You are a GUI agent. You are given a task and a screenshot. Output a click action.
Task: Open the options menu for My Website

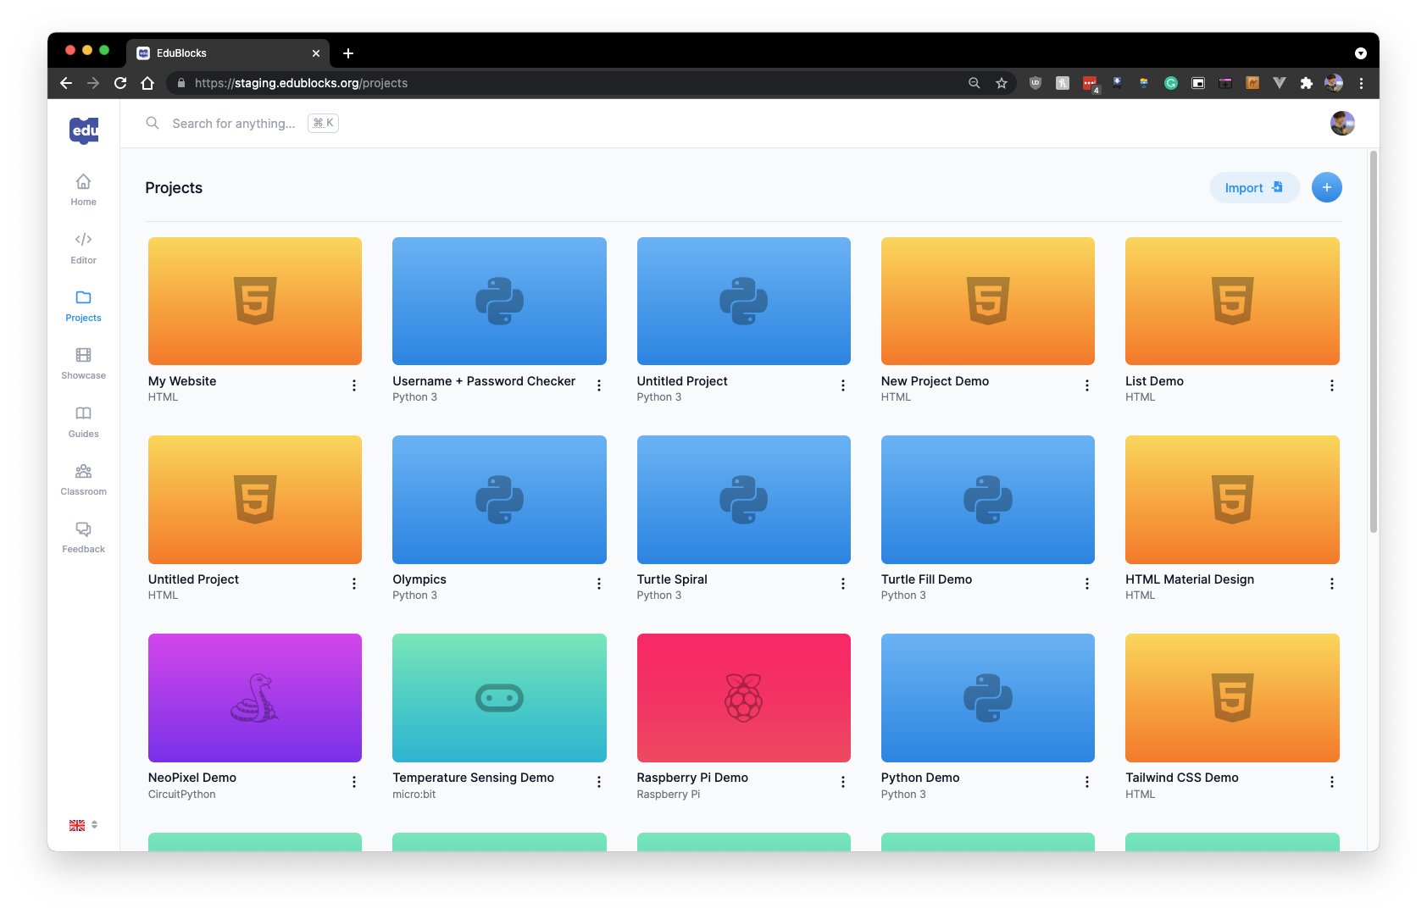[x=354, y=385]
